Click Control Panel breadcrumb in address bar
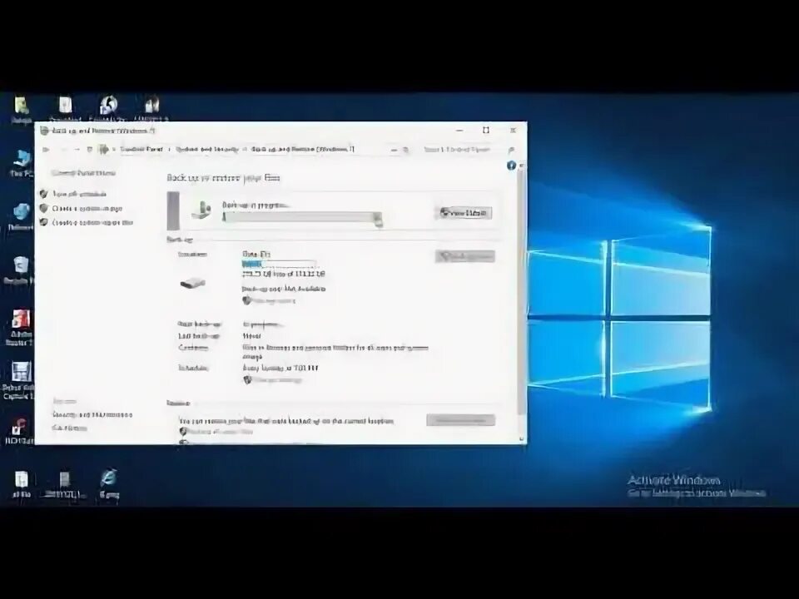799x599 pixels. [x=141, y=149]
